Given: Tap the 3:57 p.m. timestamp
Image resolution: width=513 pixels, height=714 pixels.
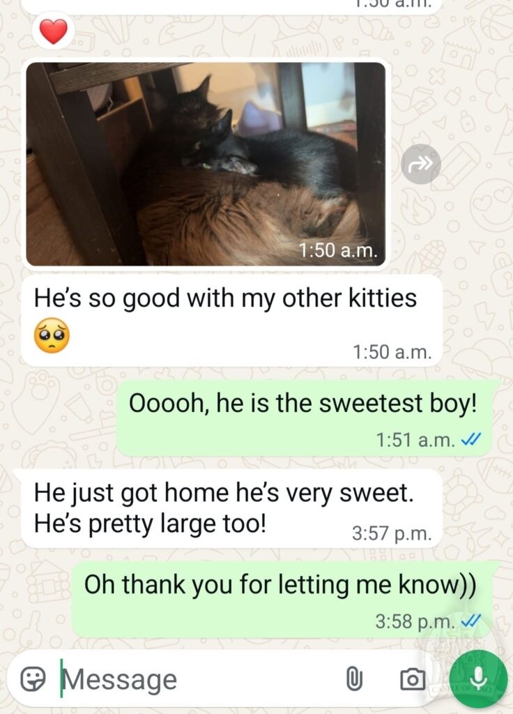Looking at the screenshot, I should click(392, 533).
